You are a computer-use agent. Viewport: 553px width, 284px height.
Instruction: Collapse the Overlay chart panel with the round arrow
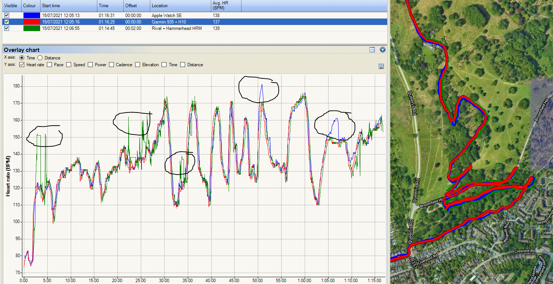[383, 50]
